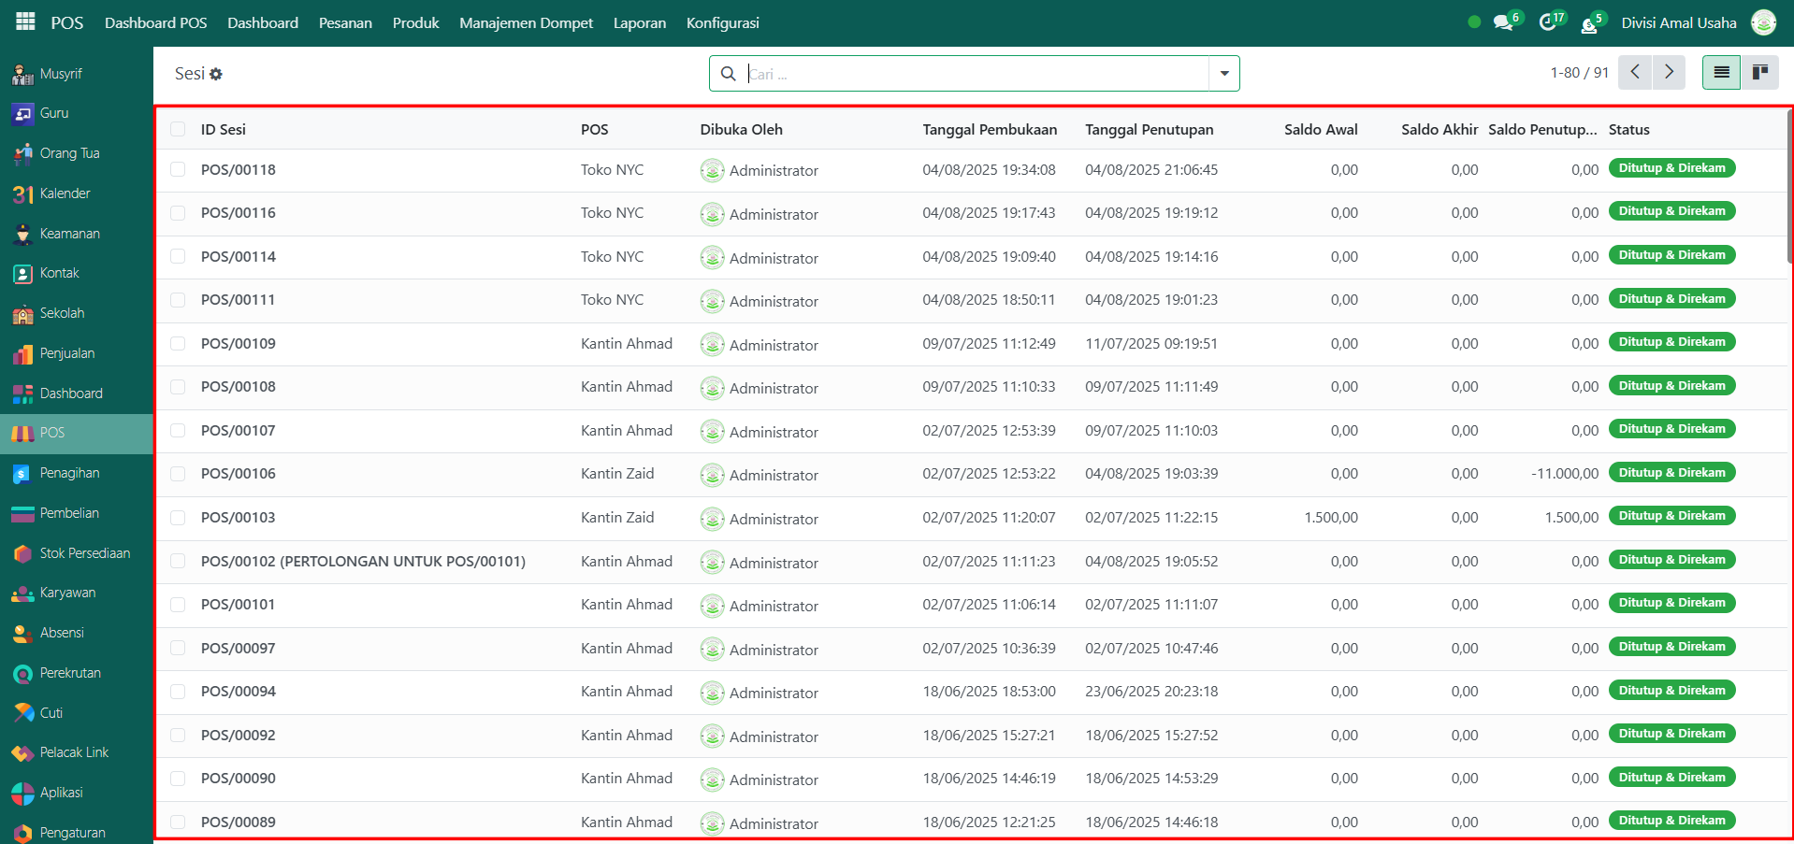Open the Konfigurasi menu
The width and height of the screenshot is (1794, 844).
click(722, 22)
